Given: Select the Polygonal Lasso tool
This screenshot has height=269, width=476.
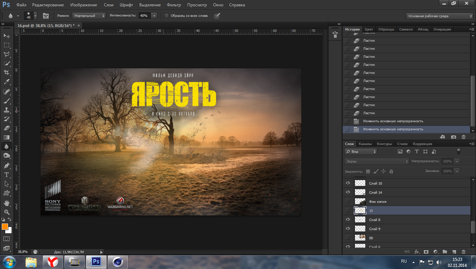Looking at the screenshot, I should 7,54.
